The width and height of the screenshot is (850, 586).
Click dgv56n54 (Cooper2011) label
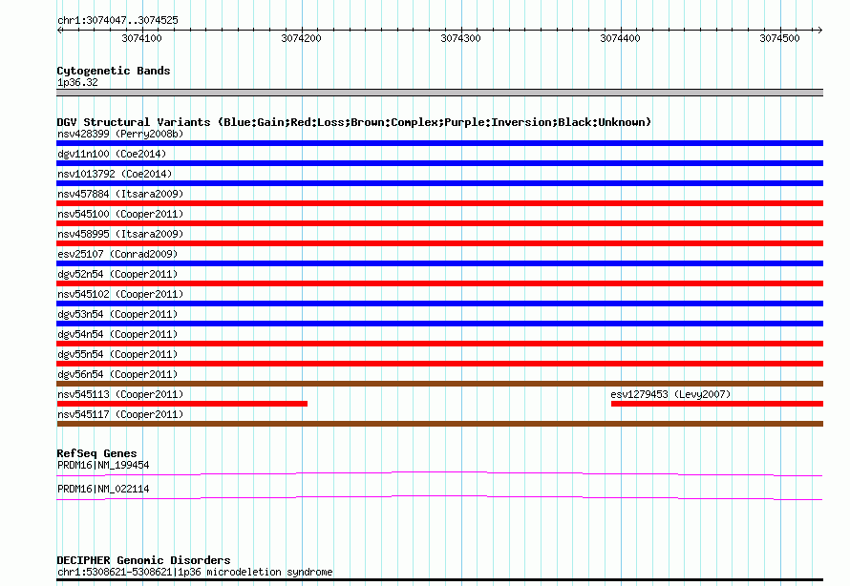117,374
